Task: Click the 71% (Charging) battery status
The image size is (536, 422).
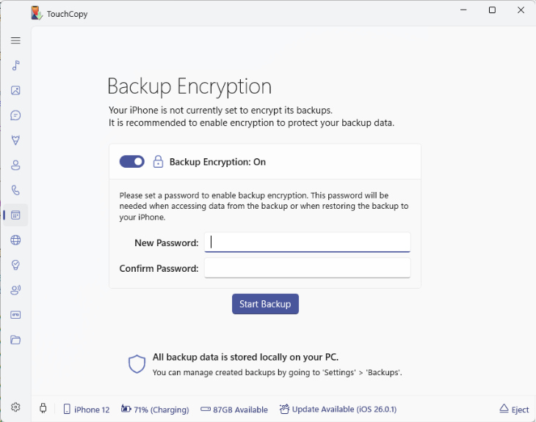Action: [x=155, y=410]
